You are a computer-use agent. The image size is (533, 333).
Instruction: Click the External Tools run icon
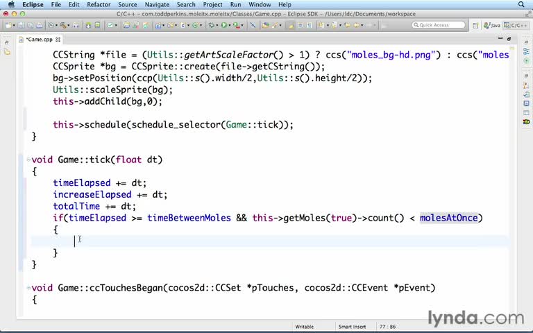point(235,25)
